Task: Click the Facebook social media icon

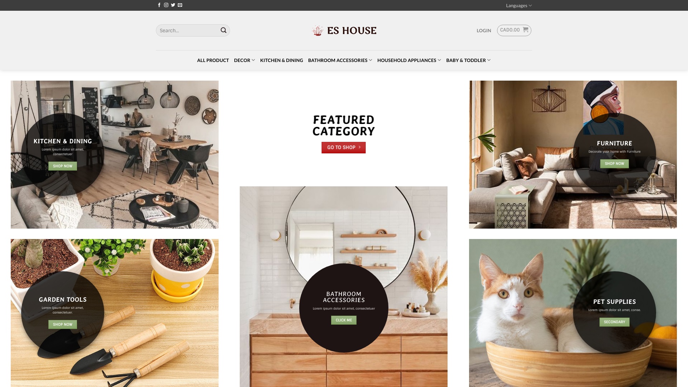Action: click(x=159, y=5)
